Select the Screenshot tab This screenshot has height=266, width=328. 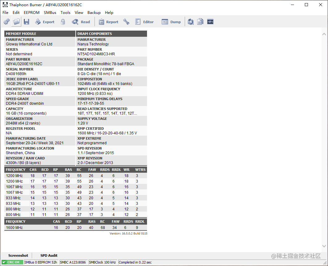tap(18, 255)
